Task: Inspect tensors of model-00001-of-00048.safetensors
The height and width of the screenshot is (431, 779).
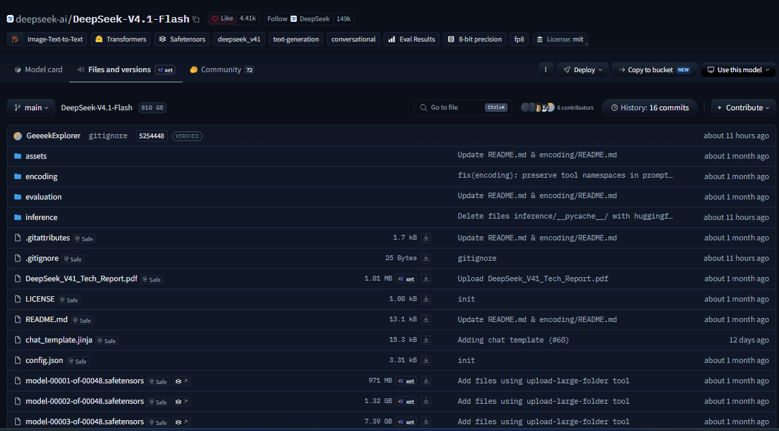Action: coord(181,381)
